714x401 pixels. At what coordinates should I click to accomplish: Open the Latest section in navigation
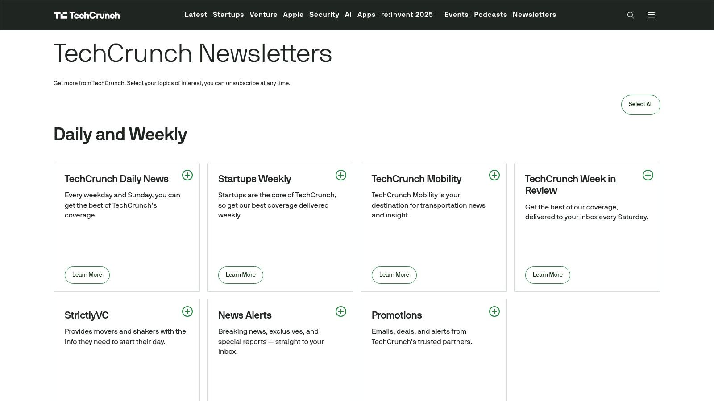[x=195, y=15]
